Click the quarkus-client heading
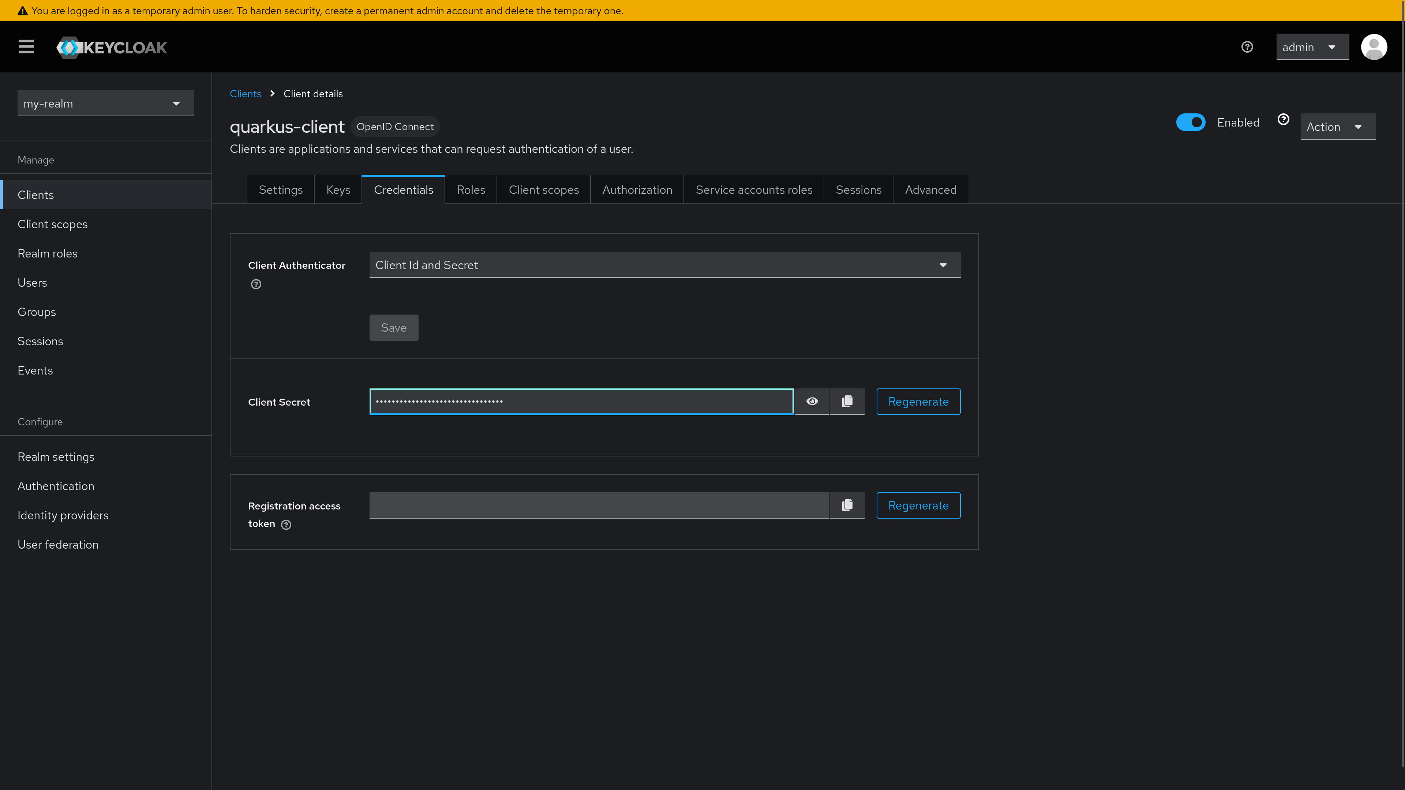The width and height of the screenshot is (1405, 790). [287, 127]
